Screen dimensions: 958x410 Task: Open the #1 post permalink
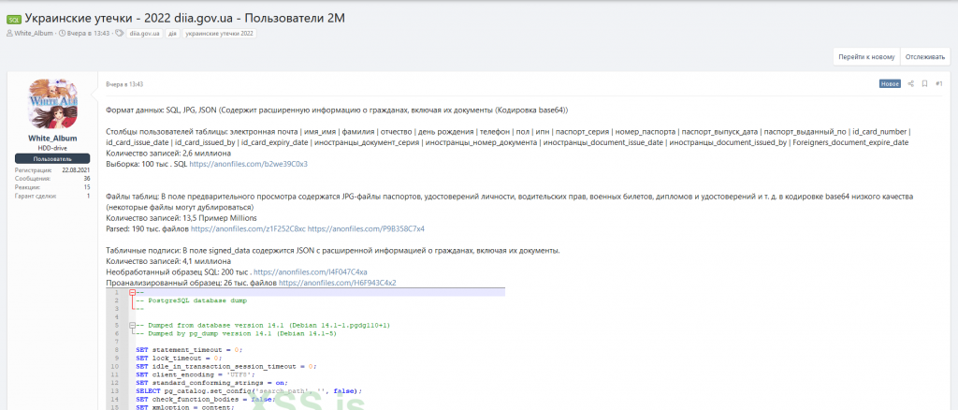tap(939, 83)
